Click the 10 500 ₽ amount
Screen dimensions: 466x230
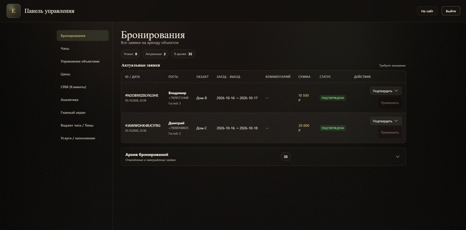303,98
